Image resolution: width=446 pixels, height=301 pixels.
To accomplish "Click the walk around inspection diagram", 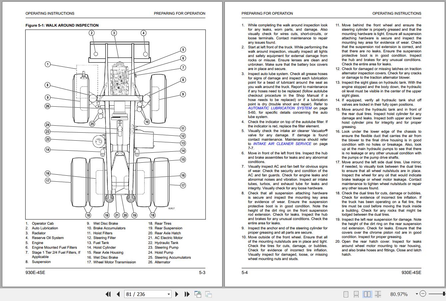I will point(115,124).
